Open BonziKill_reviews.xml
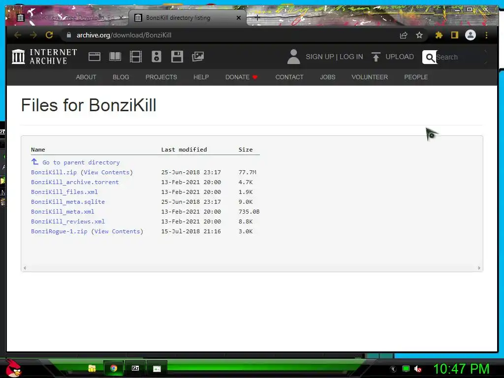This screenshot has height=378, width=504. 68,221
